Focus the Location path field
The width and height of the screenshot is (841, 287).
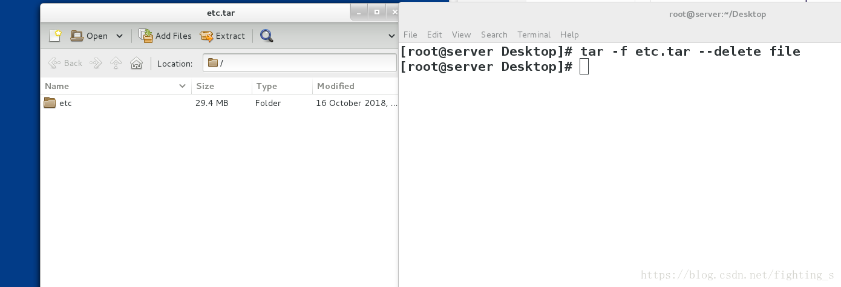299,63
